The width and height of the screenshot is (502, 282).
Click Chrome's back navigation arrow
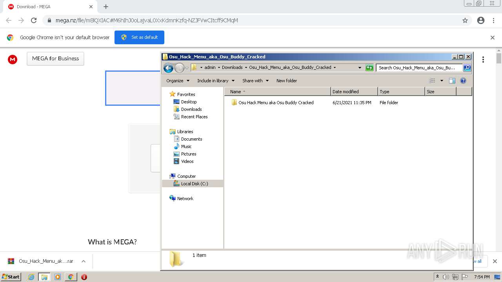coord(9,20)
